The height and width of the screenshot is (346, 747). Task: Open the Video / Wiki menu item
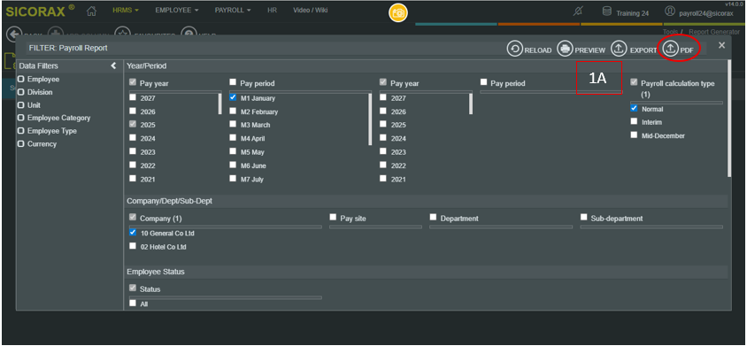click(x=311, y=10)
